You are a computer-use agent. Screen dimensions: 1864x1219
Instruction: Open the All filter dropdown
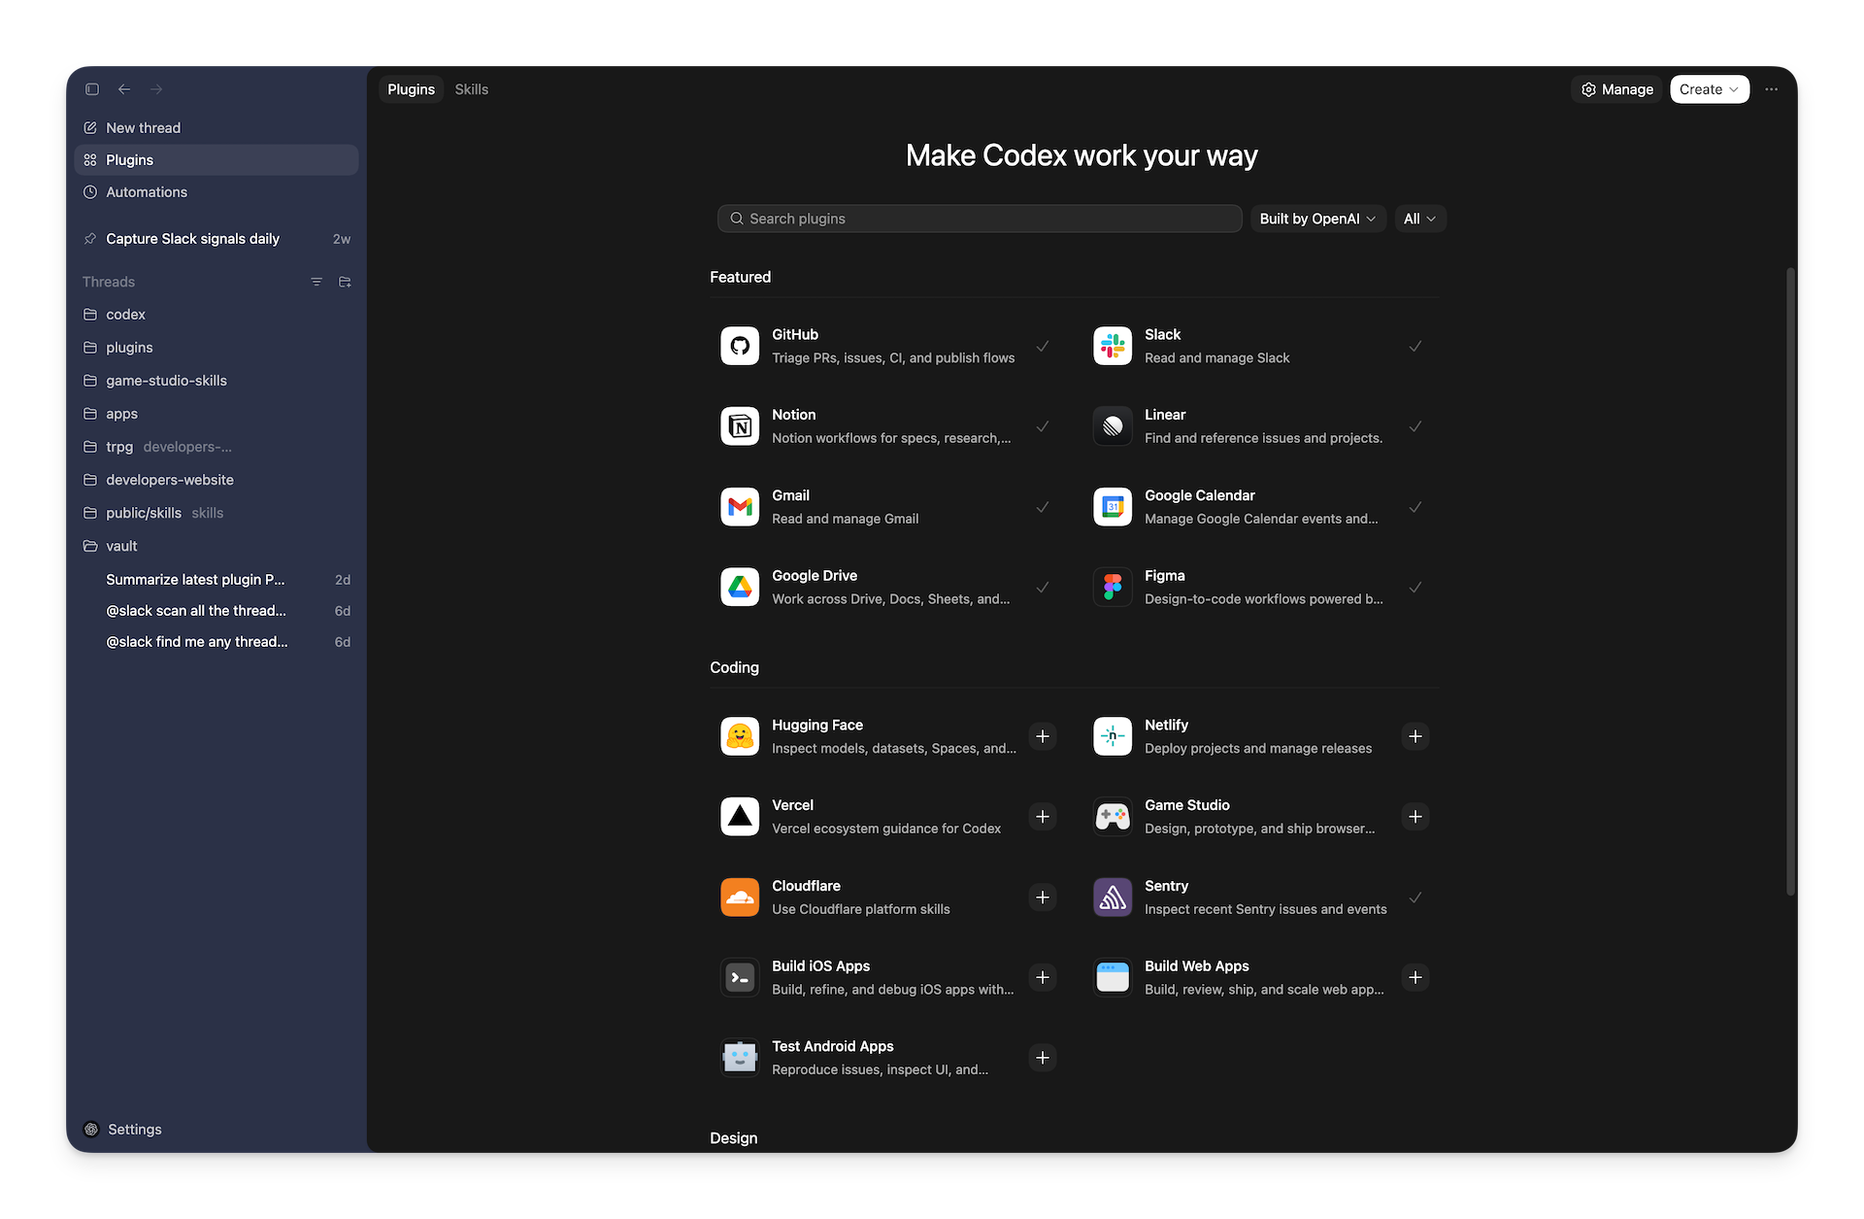1419,218
